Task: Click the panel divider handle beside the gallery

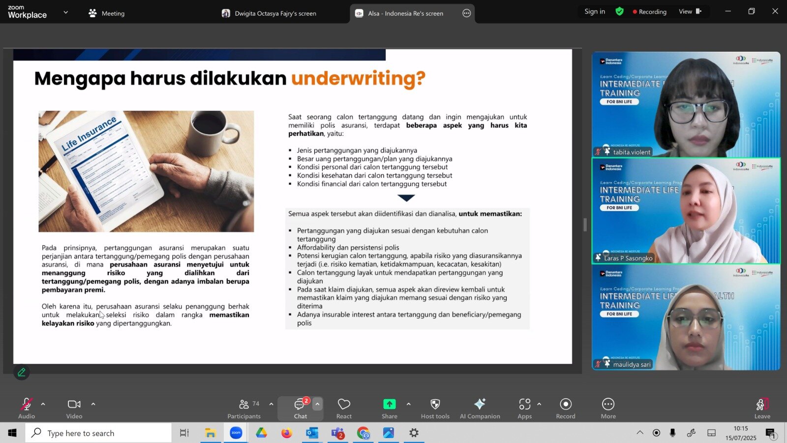Action: click(x=585, y=225)
